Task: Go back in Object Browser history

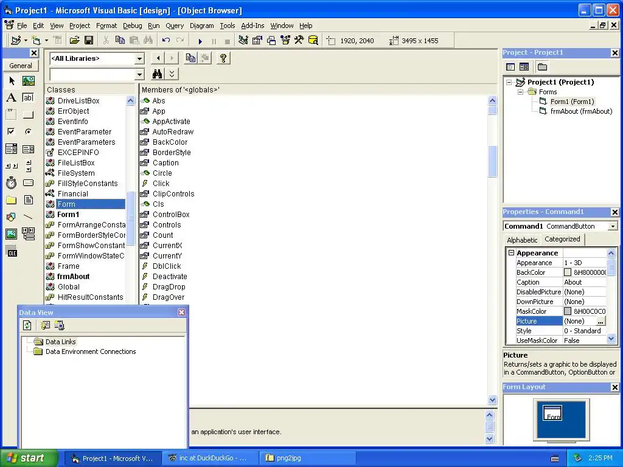Action: click(x=158, y=58)
